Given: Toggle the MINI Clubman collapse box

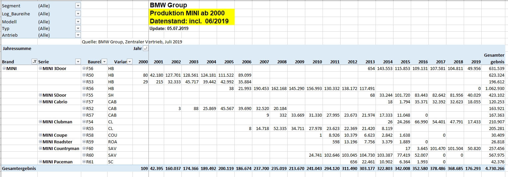Looking at the screenshot, I should click(40, 122).
